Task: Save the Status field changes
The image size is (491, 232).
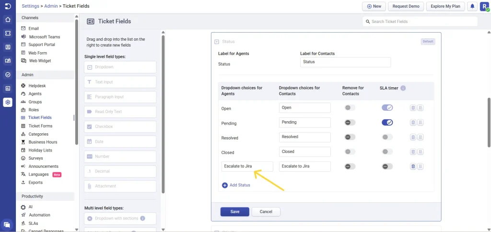Action: click(235, 212)
